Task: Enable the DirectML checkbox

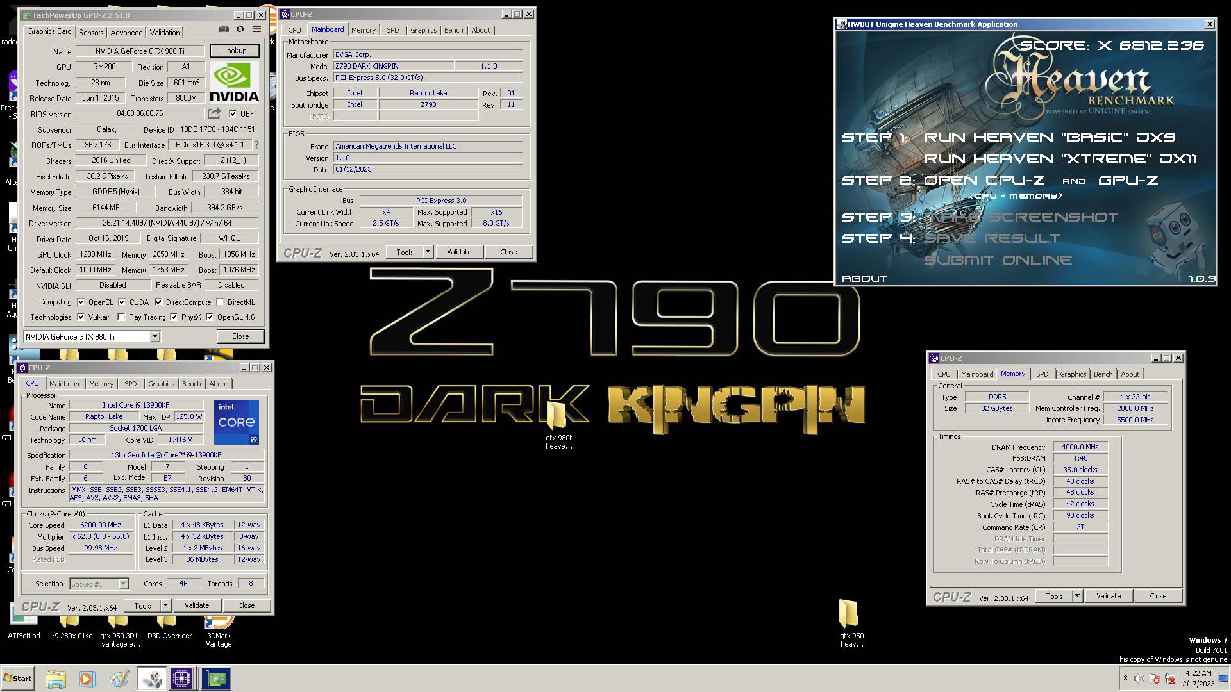Action: tap(220, 302)
